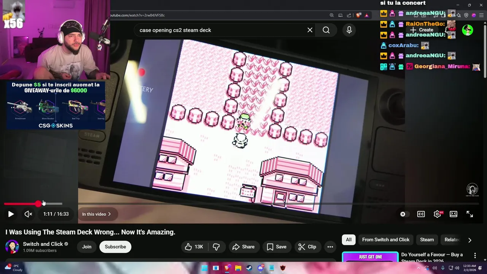Unmute the video with the speaker icon

tap(28, 214)
